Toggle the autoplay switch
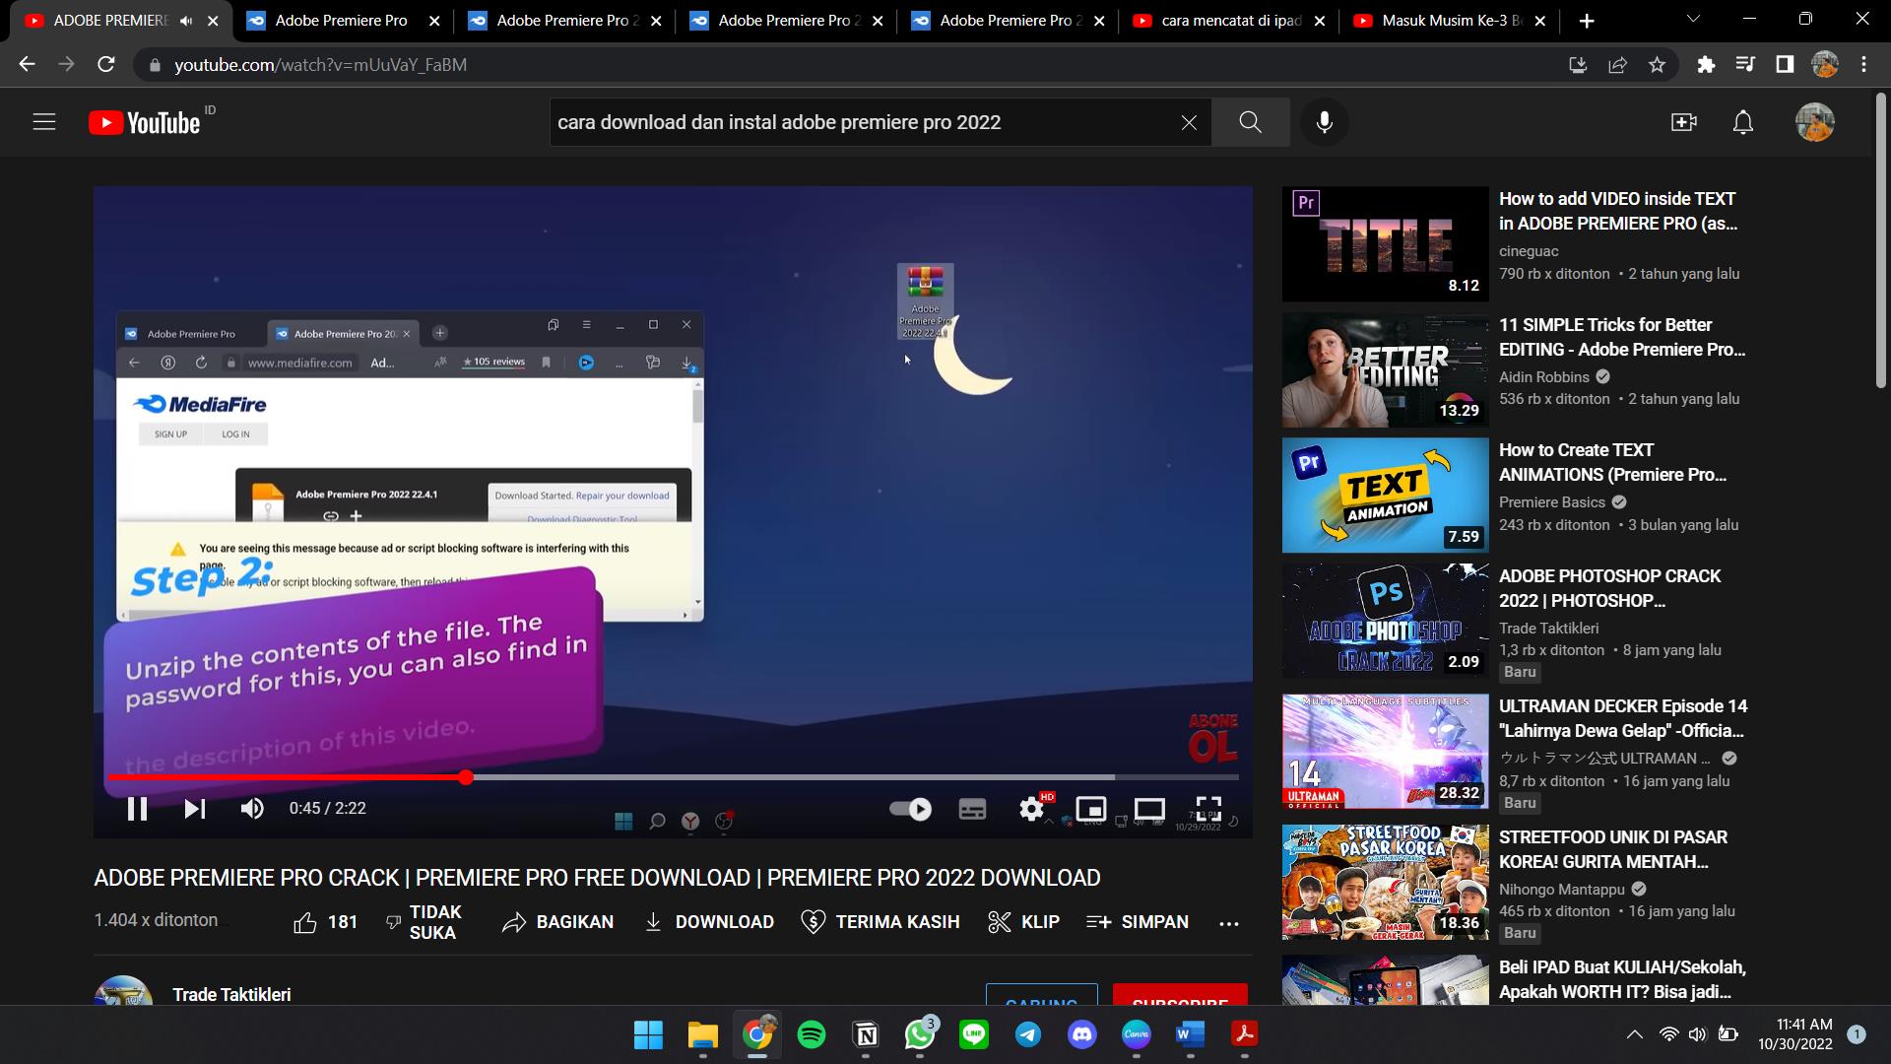The width and height of the screenshot is (1891, 1064). point(910,809)
